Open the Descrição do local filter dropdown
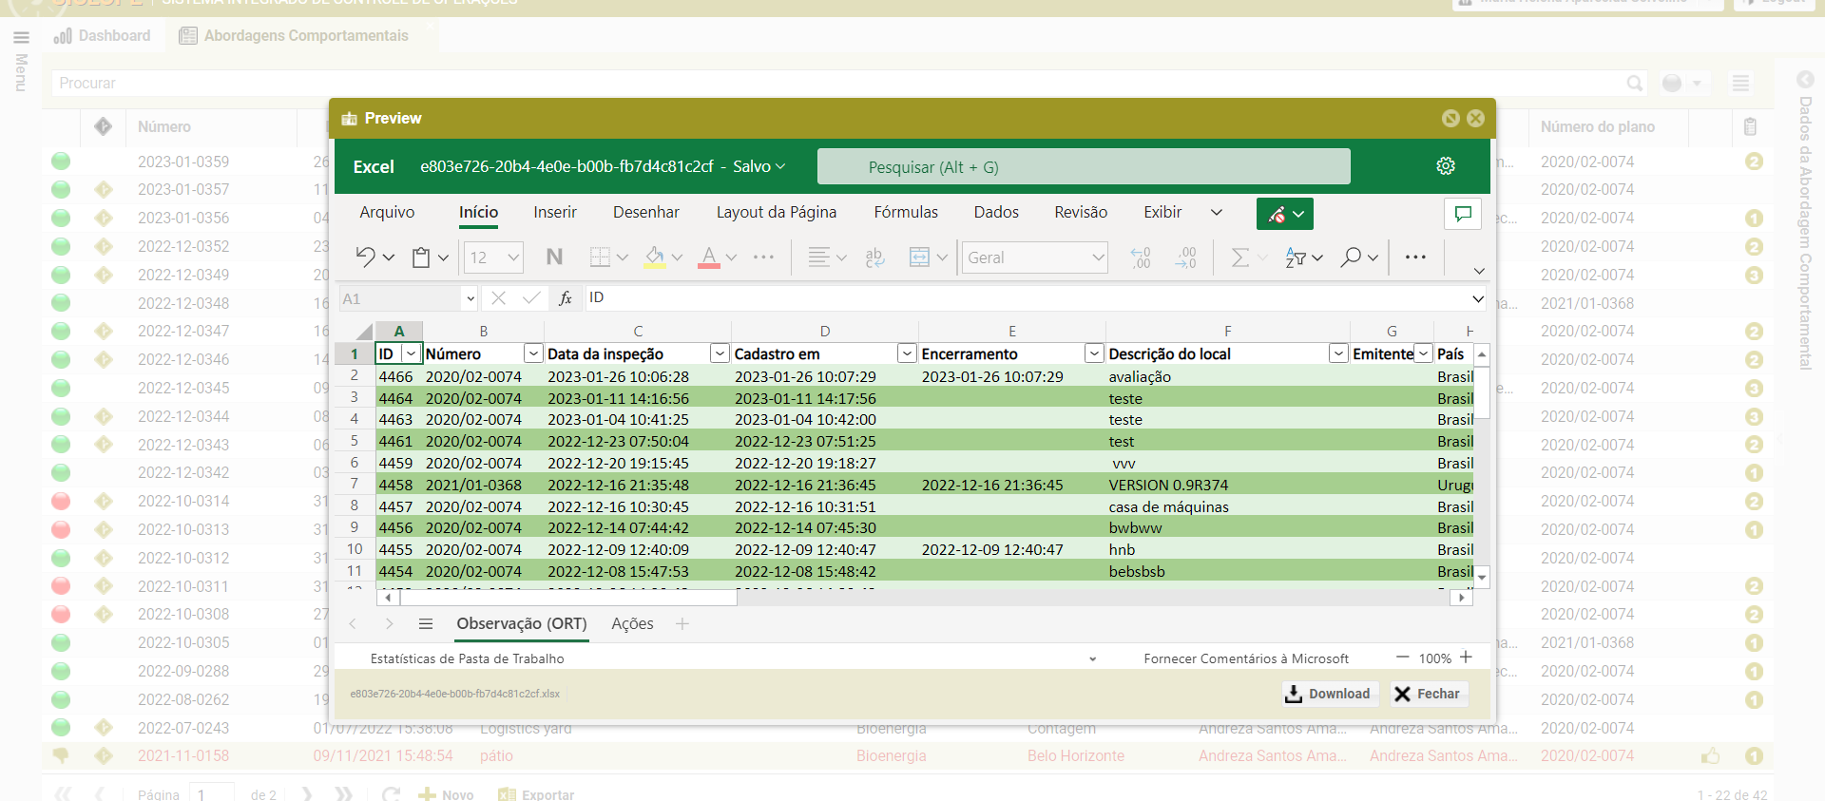 pyautogui.click(x=1338, y=353)
